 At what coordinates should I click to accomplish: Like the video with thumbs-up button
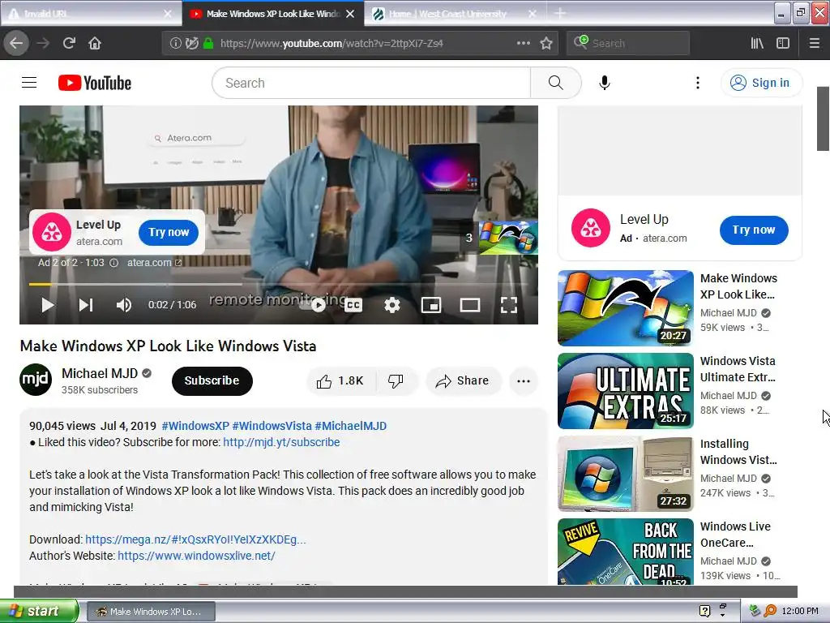(x=340, y=381)
